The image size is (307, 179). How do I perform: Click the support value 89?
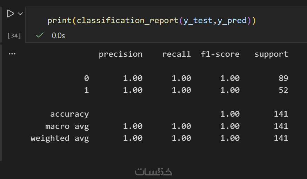(283, 78)
